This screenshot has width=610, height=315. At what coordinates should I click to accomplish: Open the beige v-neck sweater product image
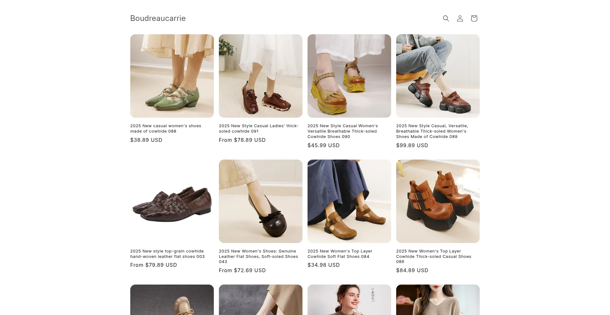point(438,300)
